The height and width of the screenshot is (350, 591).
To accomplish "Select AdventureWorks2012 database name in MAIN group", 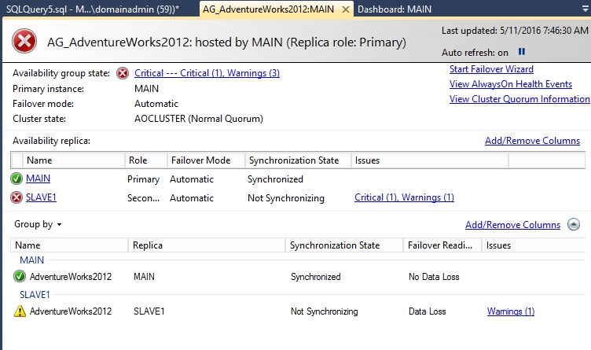I will [71, 276].
